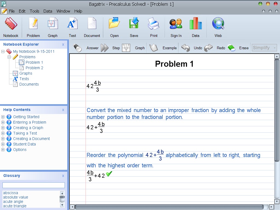Expand the Entering a Problem help topic
This screenshot has width=280, height=210.
pos(3,122)
